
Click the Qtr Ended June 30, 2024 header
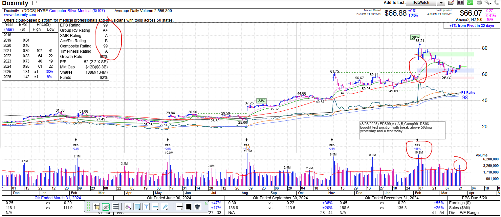(169, 198)
